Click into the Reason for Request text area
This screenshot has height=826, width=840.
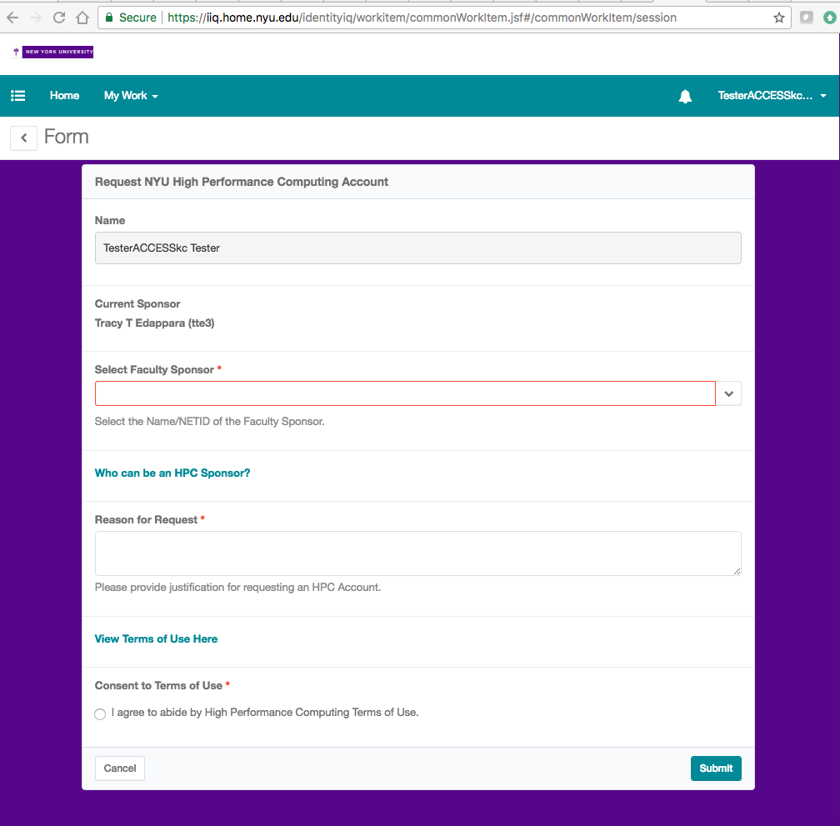pyautogui.click(x=417, y=553)
